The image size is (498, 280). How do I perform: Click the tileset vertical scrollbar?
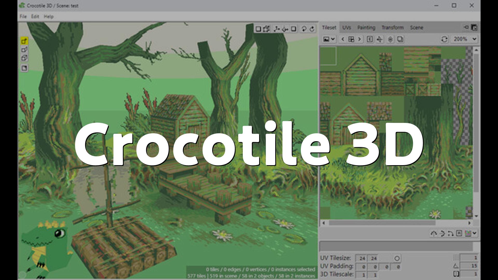tap(476, 123)
